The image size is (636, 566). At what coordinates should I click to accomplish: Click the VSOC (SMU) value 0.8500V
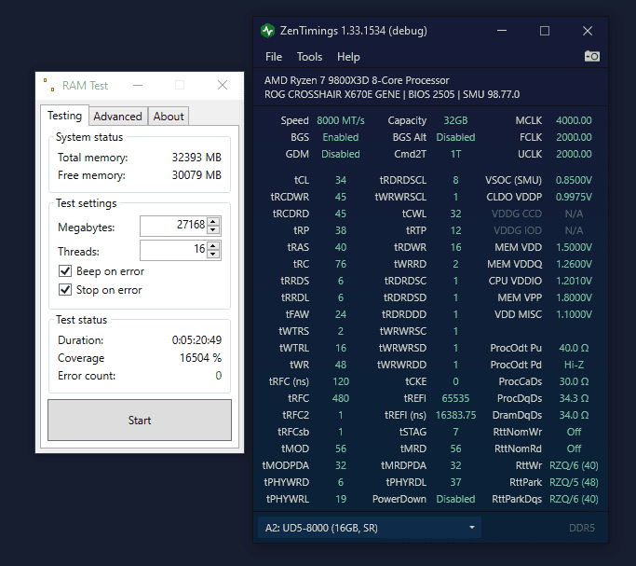pos(574,180)
